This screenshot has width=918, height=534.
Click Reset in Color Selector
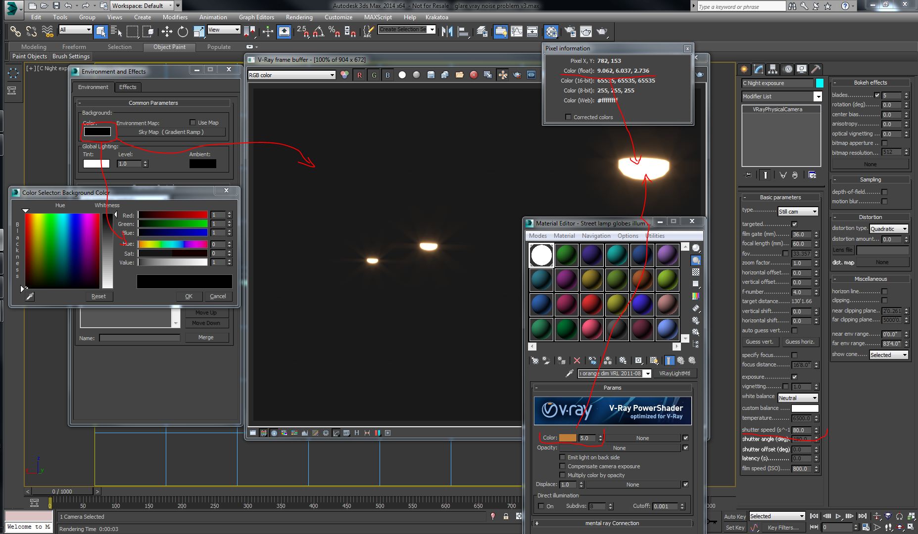coord(98,296)
